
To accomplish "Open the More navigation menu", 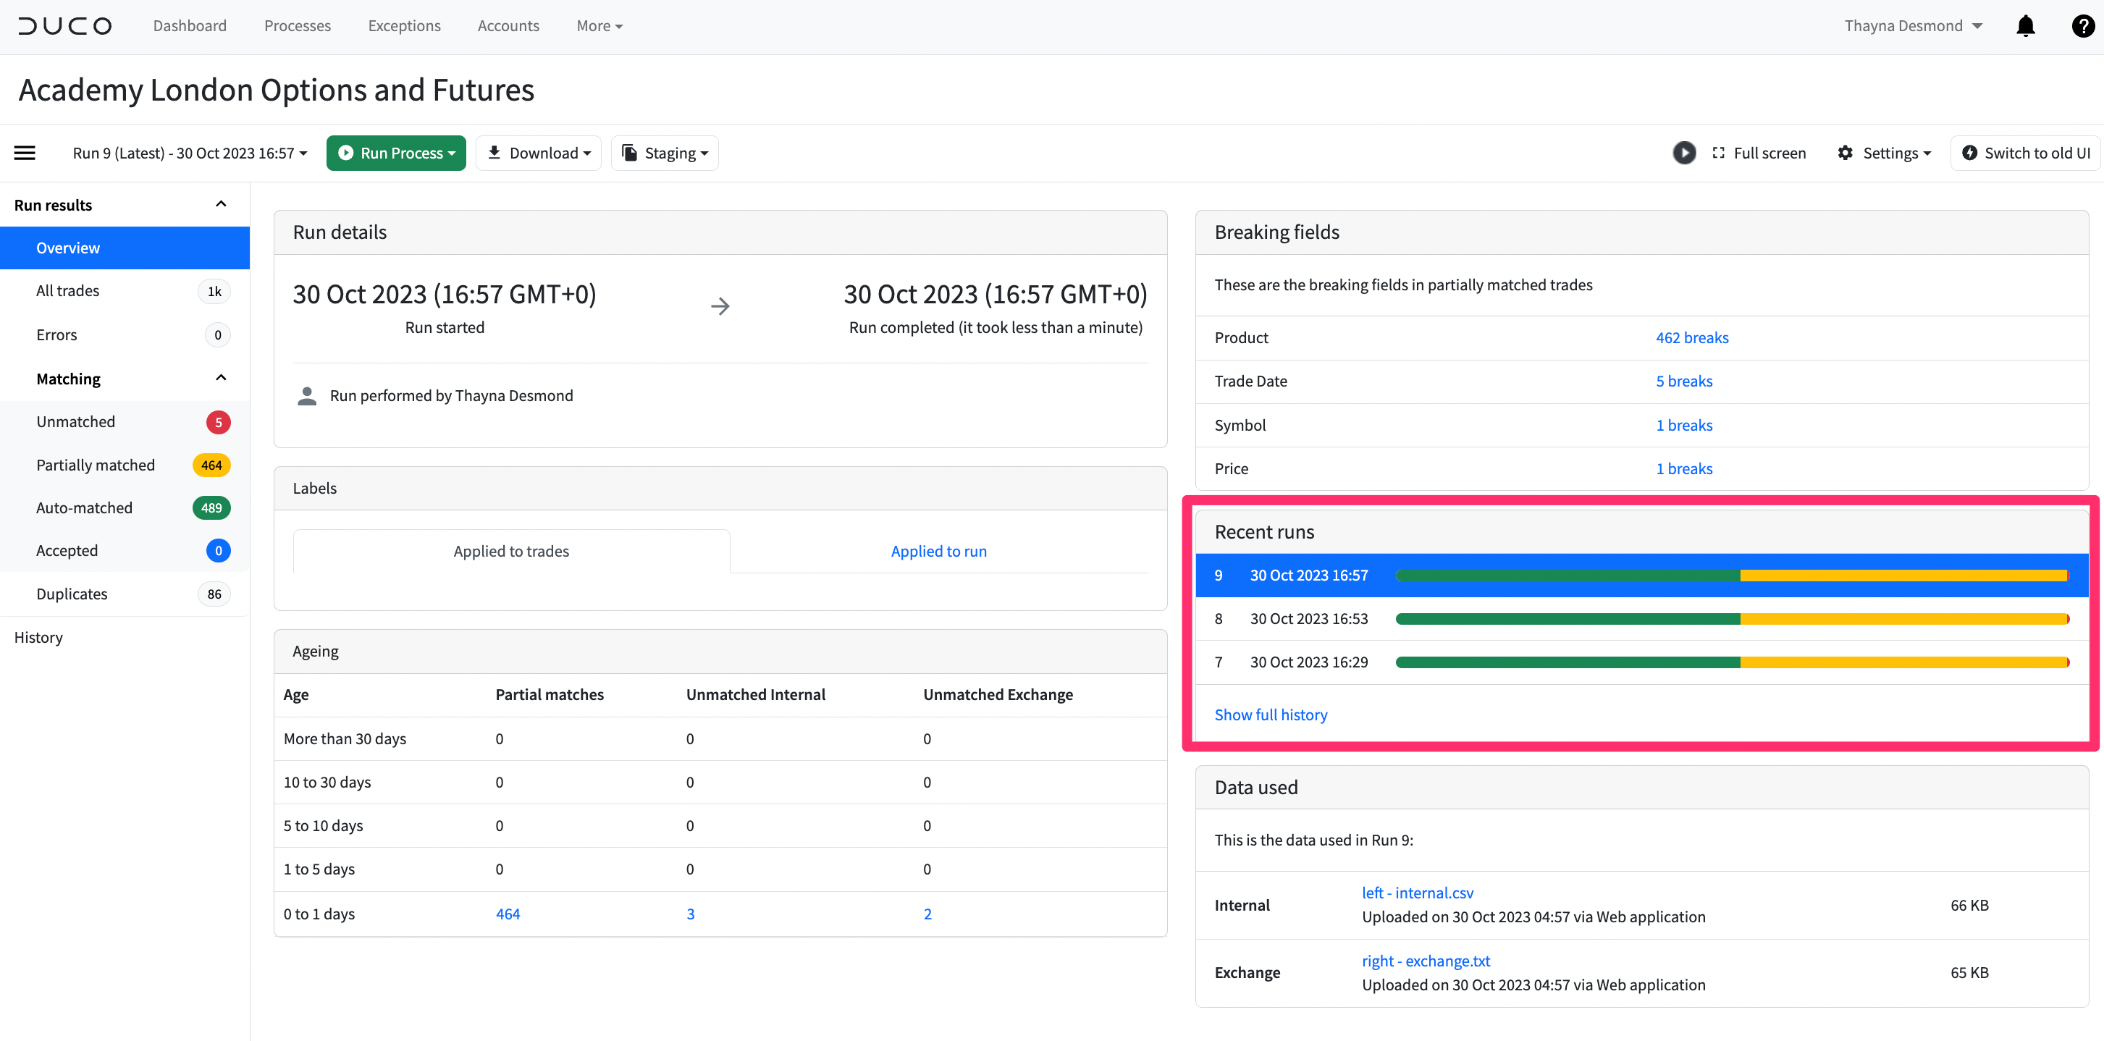I will click(599, 26).
